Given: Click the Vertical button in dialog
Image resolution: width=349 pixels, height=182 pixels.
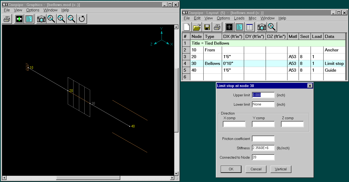Looking at the screenshot, I should (281, 169).
